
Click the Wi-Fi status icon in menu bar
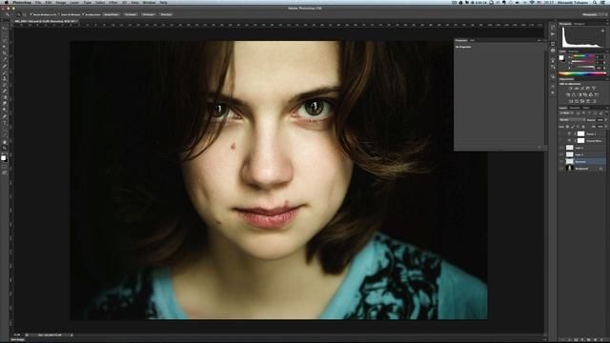532,2
